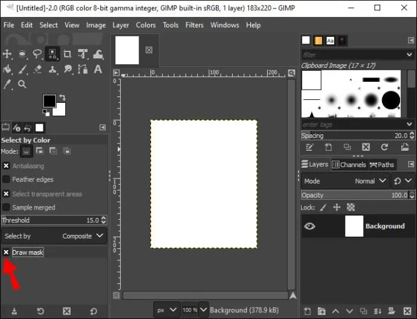Select the Zoom magnifier tool

click(x=22, y=84)
